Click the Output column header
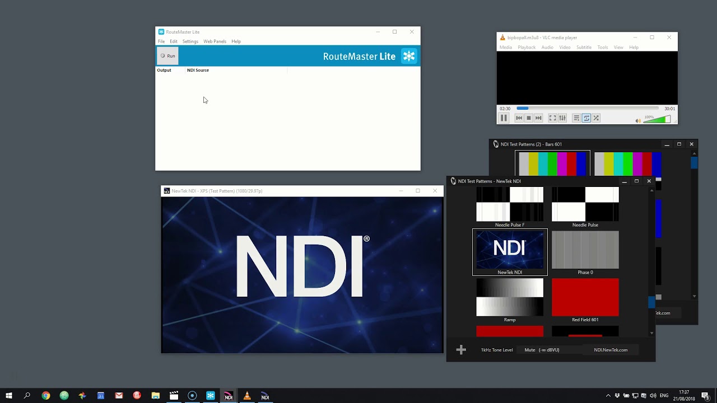Image resolution: width=717 pixels, height=403 pixels. pos(164,70)
